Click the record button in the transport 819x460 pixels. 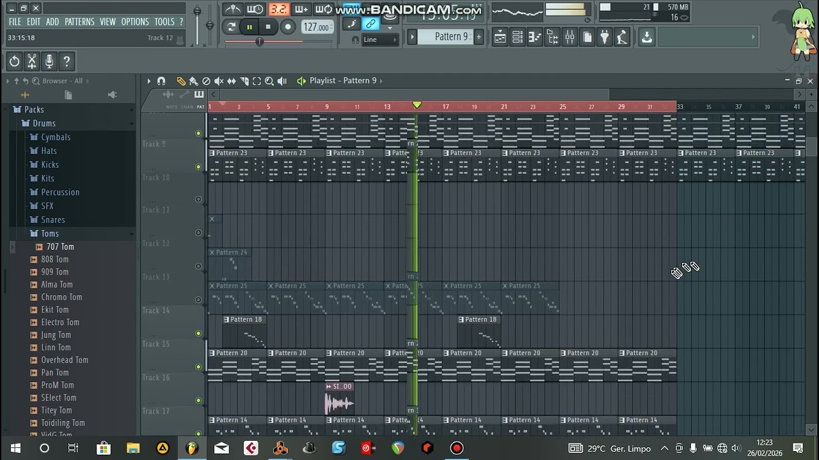click(288, 27)
